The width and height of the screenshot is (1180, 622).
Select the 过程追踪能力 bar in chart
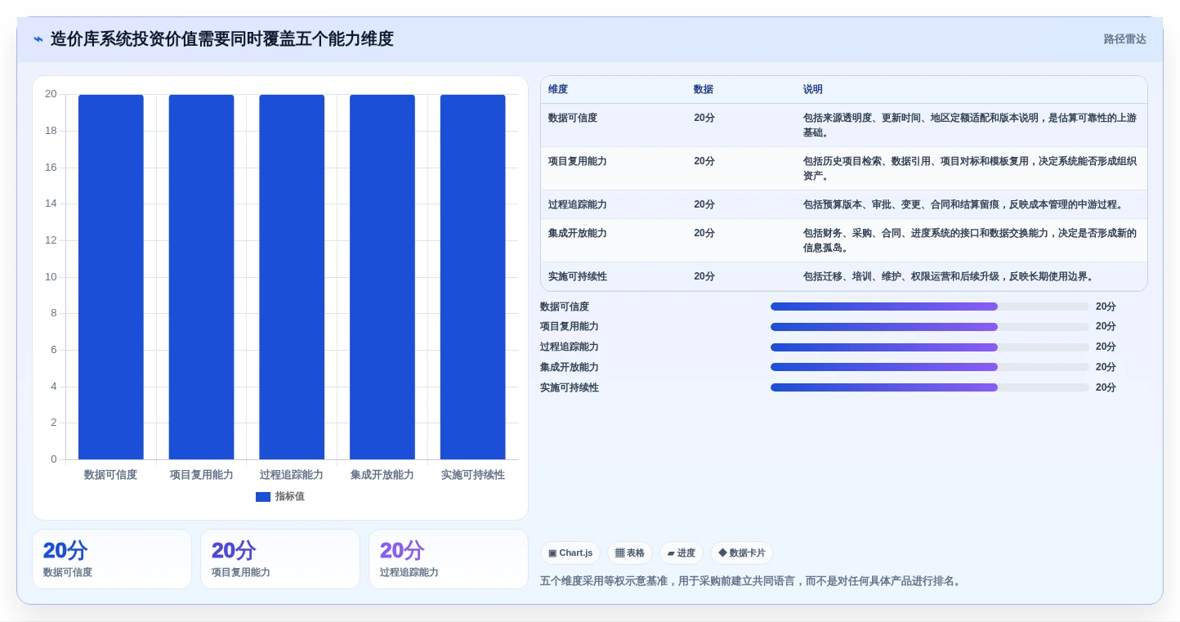(x=292, y=277)
